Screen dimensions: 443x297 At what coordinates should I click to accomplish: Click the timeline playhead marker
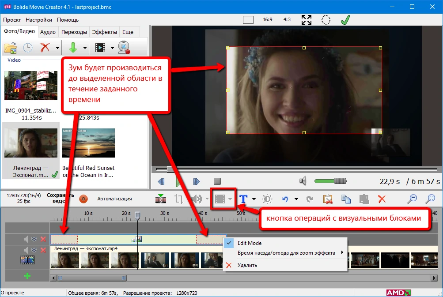coord(138,215)
